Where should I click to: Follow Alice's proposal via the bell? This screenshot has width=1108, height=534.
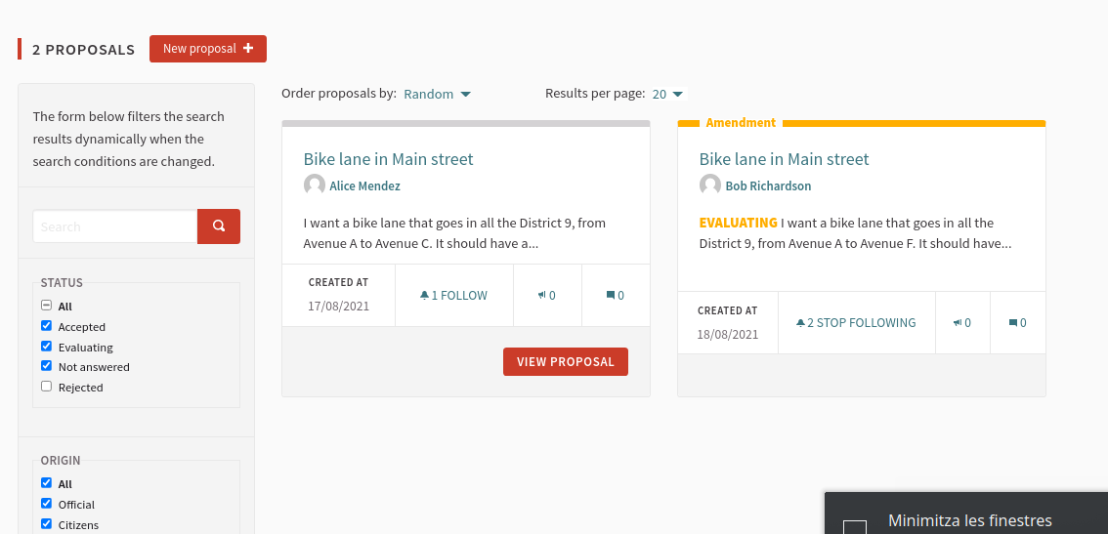(x=453, y=295)
